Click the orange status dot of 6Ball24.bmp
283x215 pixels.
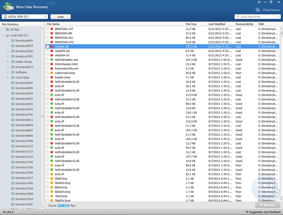[51, 192]
